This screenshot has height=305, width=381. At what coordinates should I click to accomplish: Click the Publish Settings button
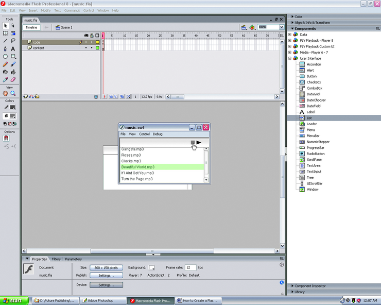click(106, 275)
